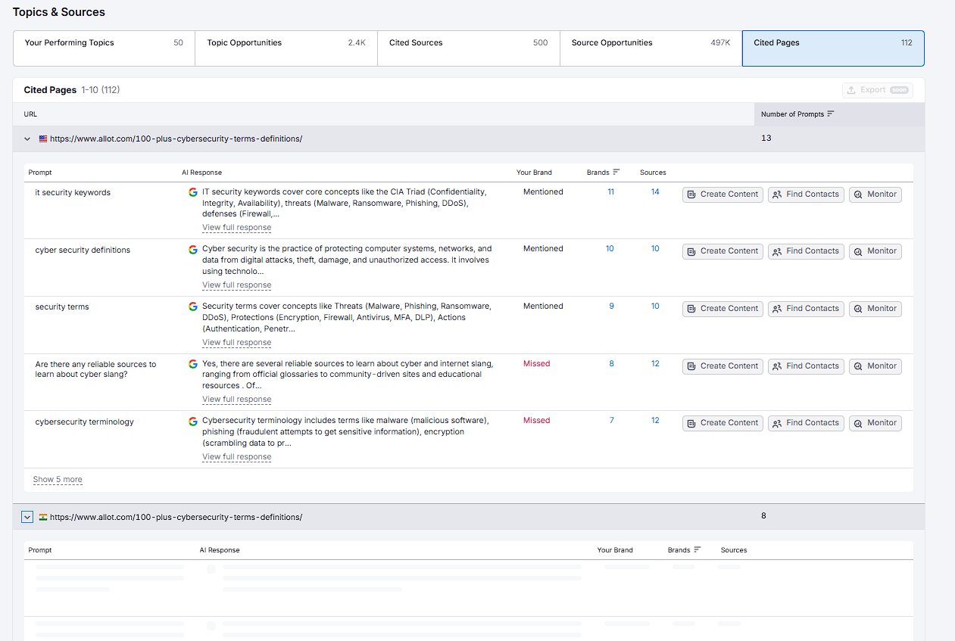Screen dimensions: 955x641
Task: Click Google icon in 'security terms' row
Action: 193,306
